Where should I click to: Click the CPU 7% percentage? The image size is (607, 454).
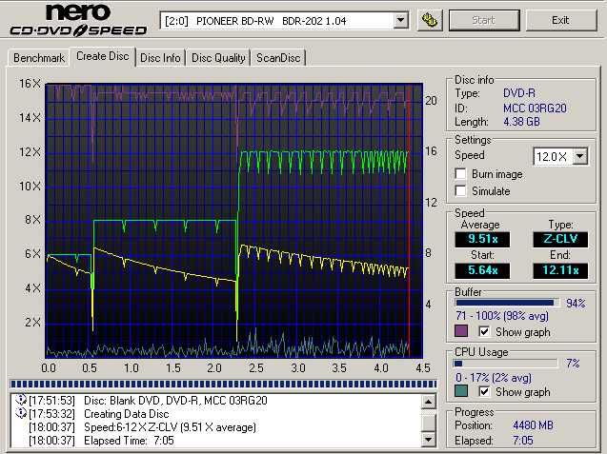coord(573,364)
